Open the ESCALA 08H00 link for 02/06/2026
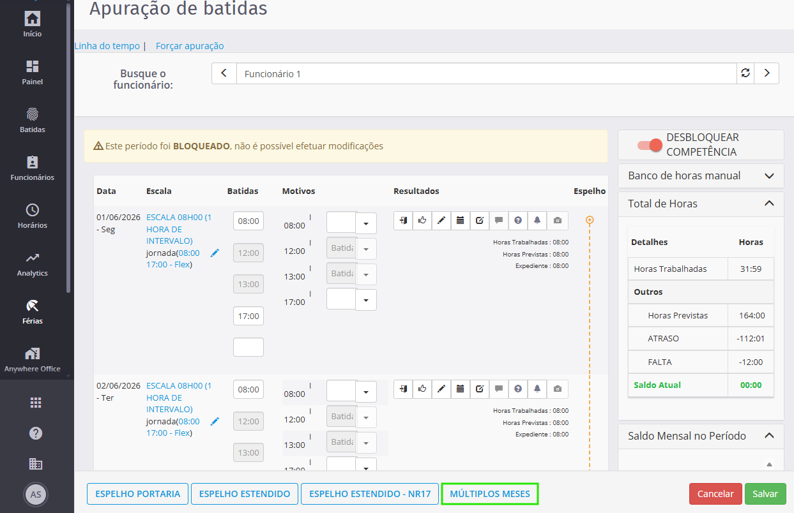The image size is (794, 513). coord(178,398)
